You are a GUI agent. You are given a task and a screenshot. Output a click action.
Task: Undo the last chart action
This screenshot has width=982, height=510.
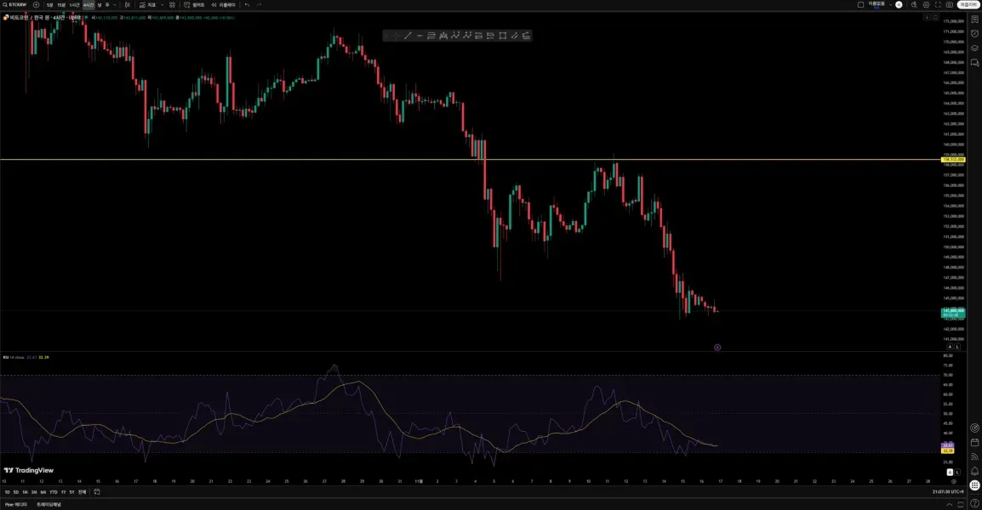(247, 4)
